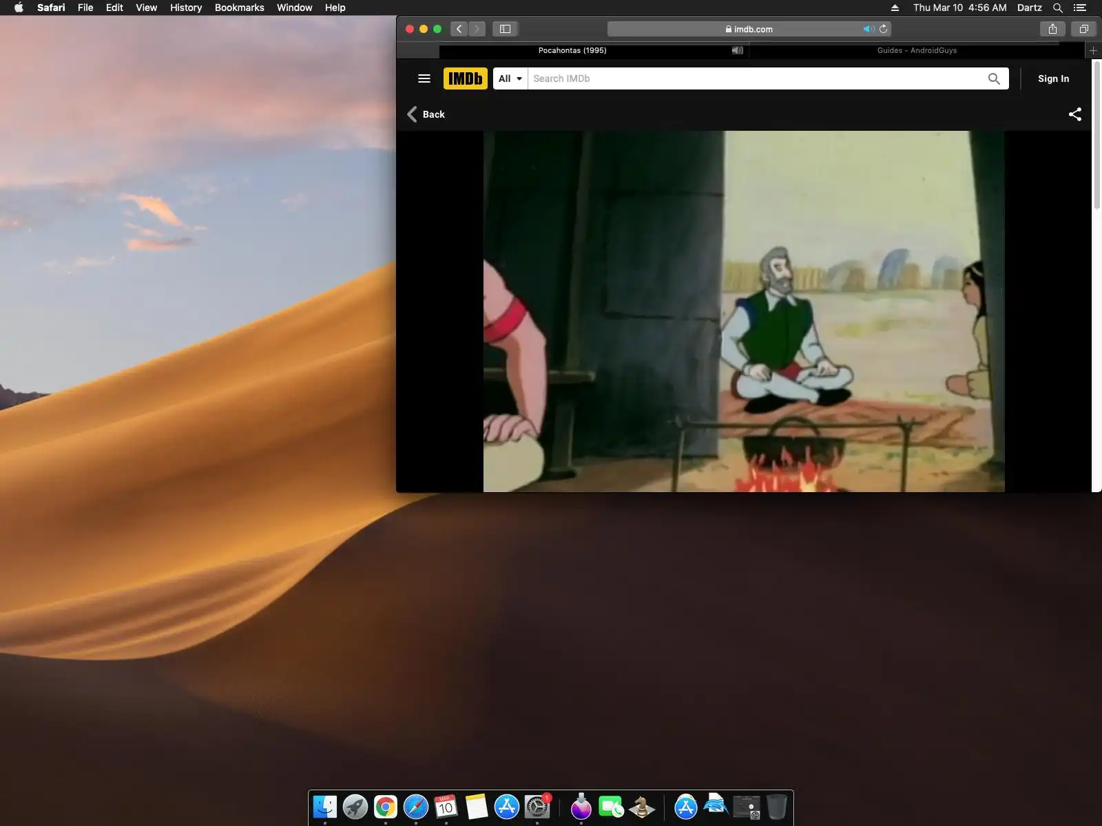Viewport: 1102px width, 826px height.
Task: Share this IMDb video
Action: pyautogui.click(x=1074, y=114)
